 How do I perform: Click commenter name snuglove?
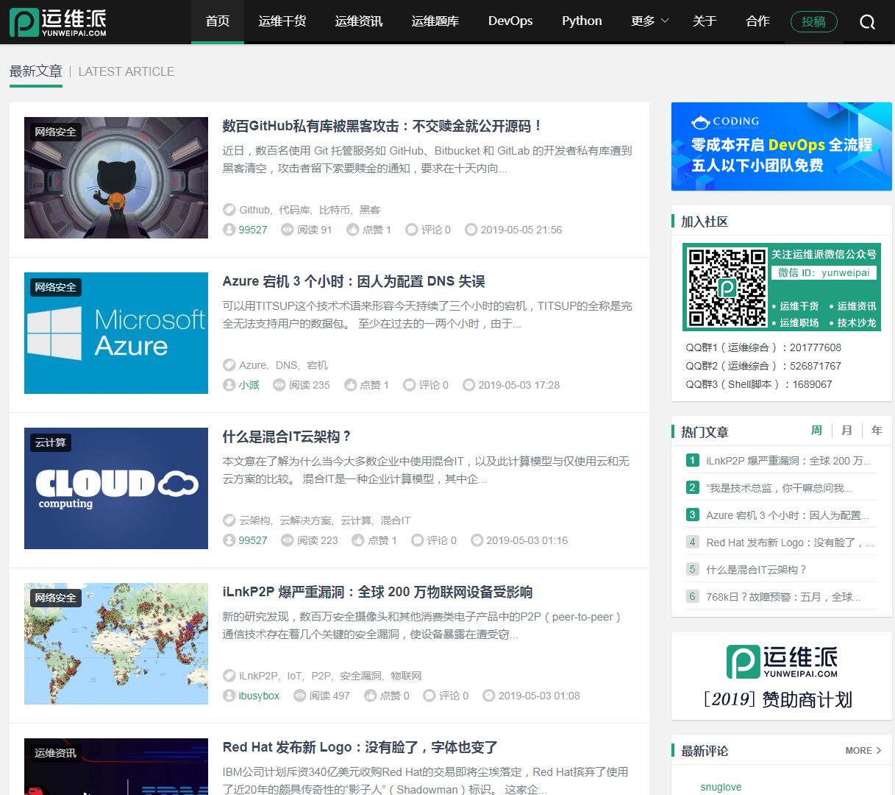pyautogui.click(x=721, y=787)
